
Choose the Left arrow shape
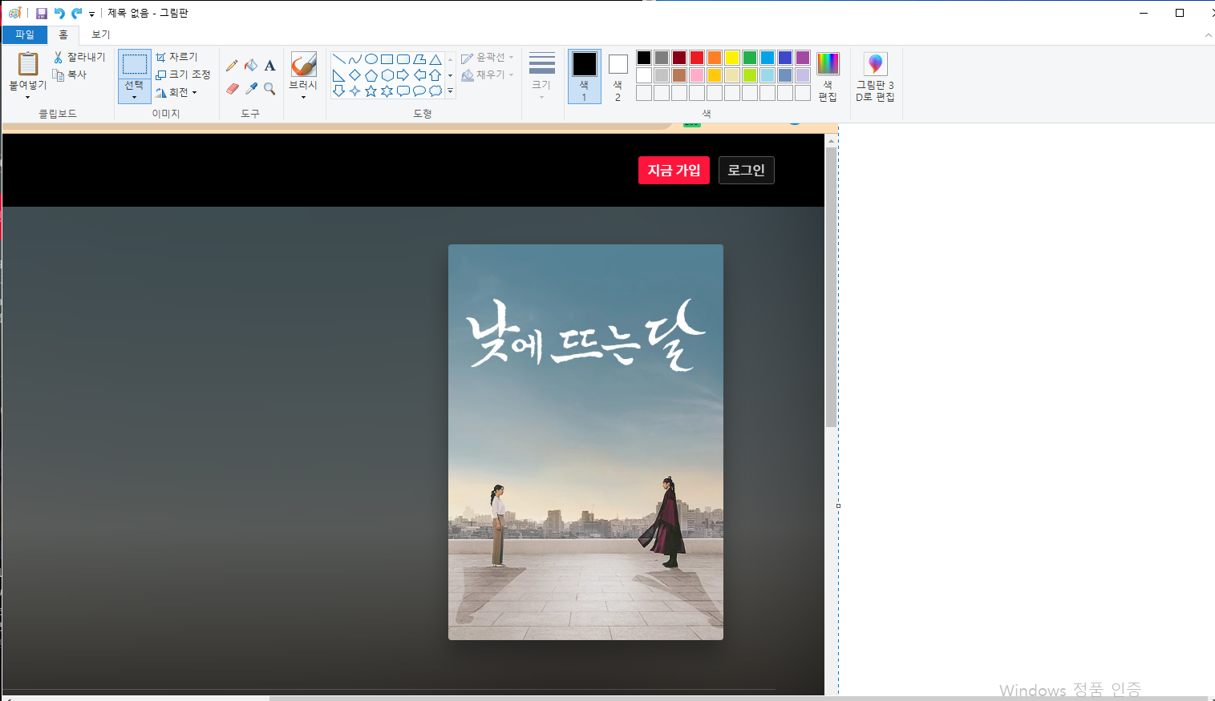point(419,75)
